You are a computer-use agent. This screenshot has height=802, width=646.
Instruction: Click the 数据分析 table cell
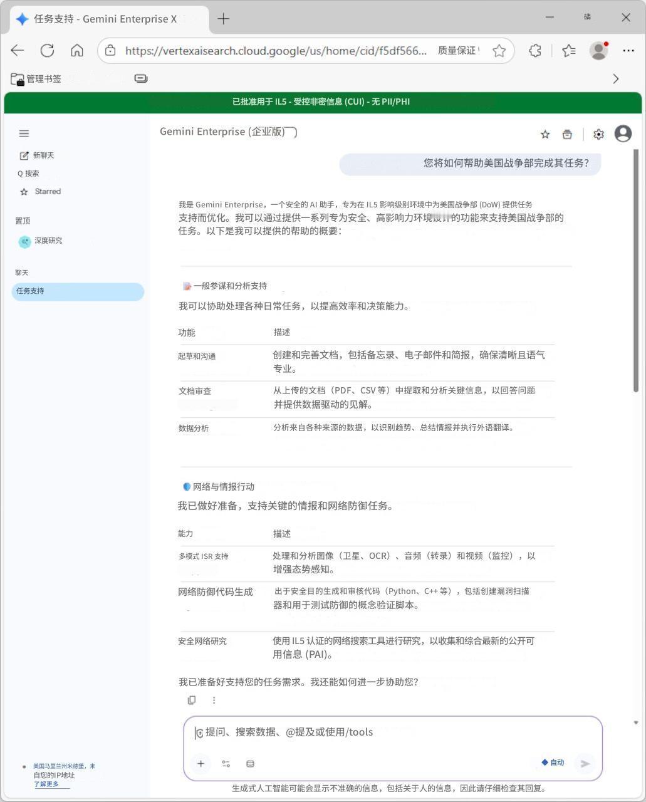coord(194,429)
